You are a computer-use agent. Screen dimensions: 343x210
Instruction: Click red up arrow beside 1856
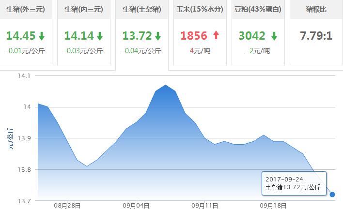(x=216, y=36)
